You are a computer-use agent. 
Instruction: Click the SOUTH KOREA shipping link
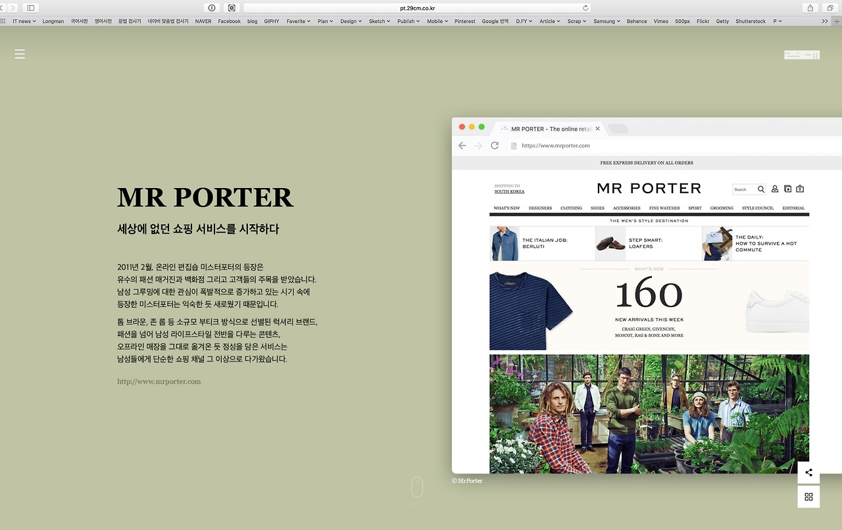click(x=510, y=191)
